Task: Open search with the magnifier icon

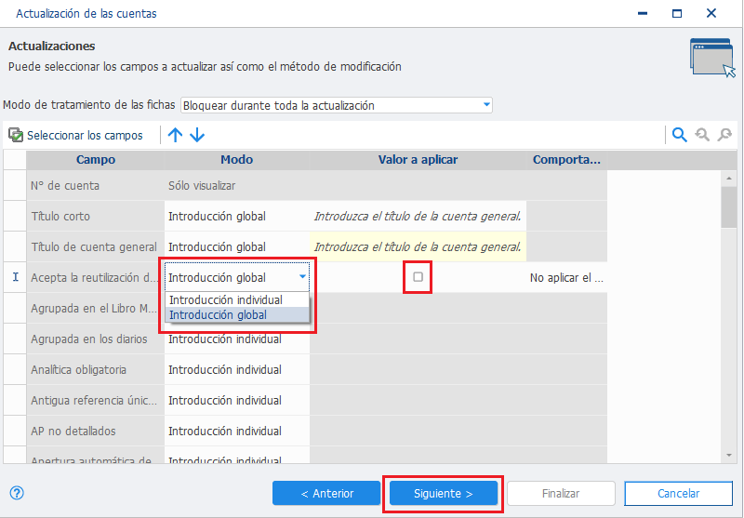Action: [x=680, y=135]
